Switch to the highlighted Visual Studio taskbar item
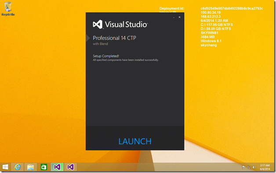 57,167
